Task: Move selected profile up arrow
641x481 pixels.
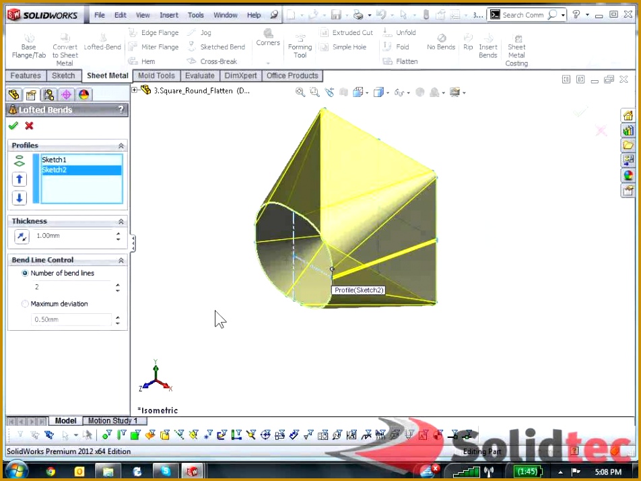Action: point(20,179)
